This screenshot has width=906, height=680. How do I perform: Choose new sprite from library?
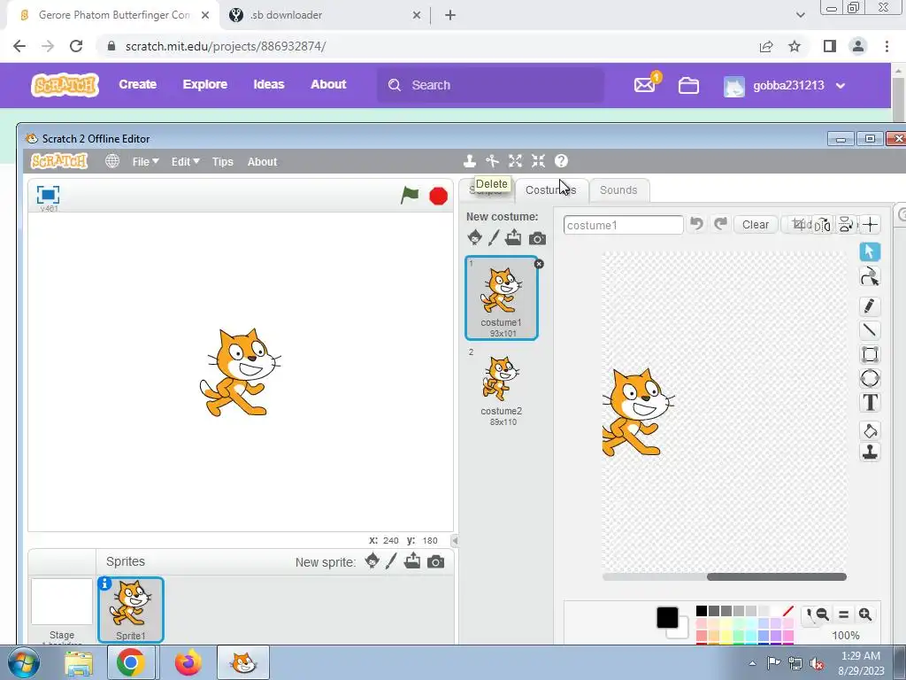pos(372,560)
